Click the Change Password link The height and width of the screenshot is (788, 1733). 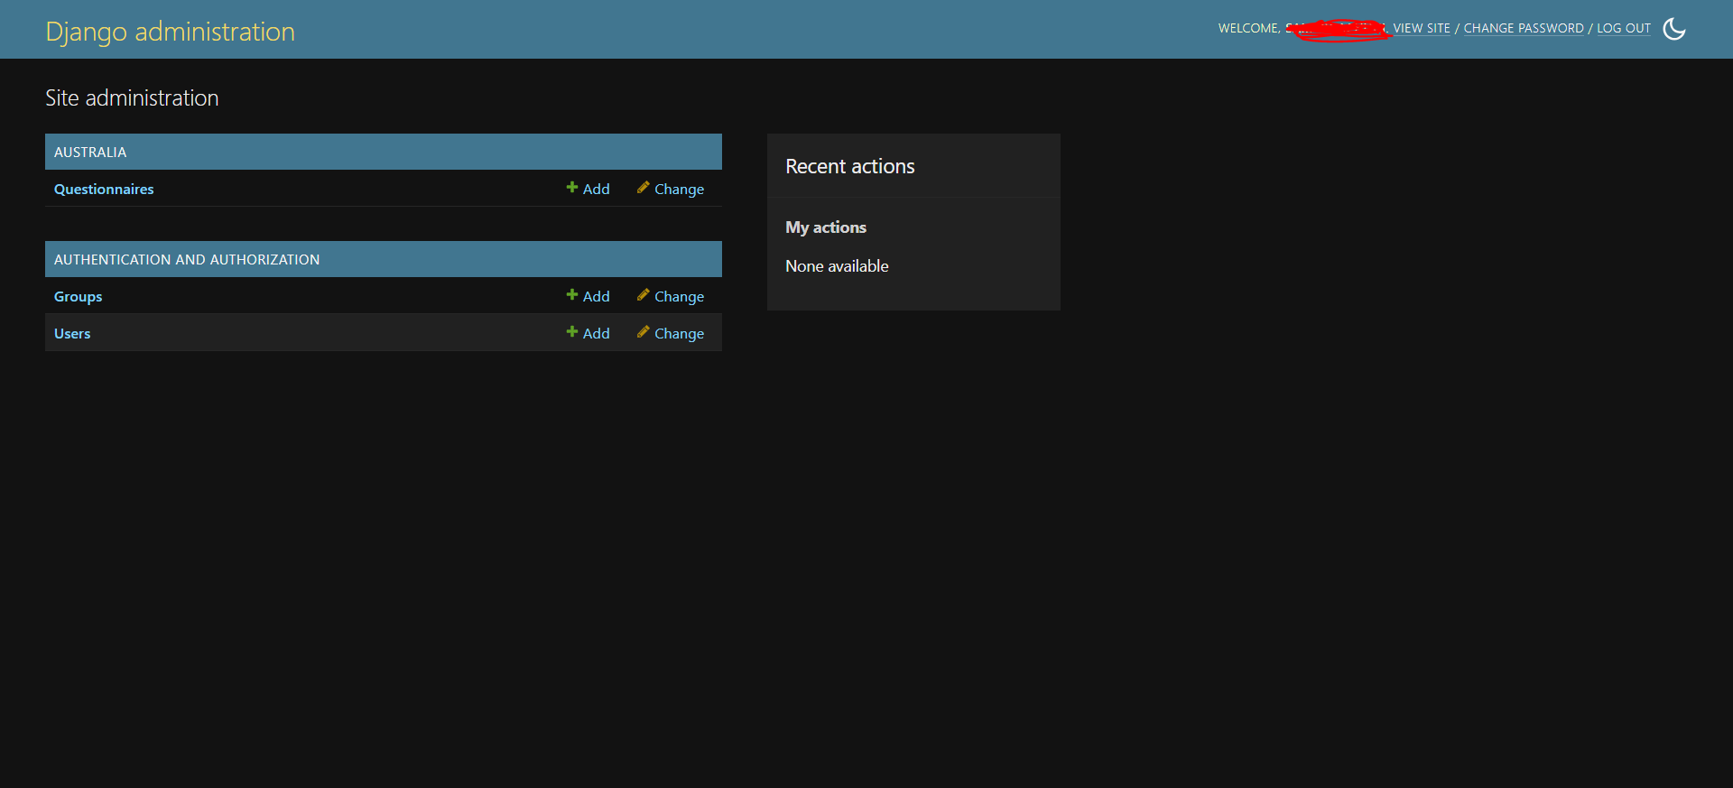tap(1524, 28)
